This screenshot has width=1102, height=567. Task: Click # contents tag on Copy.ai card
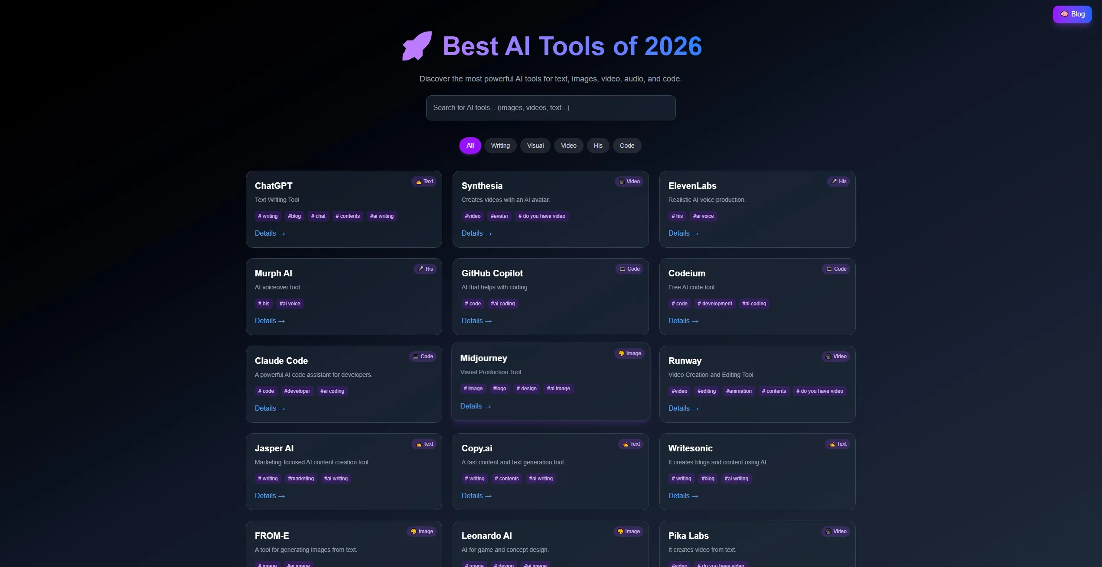(x=507, y=479)
